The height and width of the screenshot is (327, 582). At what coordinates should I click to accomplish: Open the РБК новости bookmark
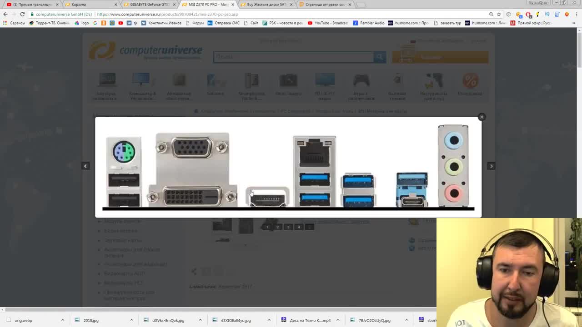(282, 23)
